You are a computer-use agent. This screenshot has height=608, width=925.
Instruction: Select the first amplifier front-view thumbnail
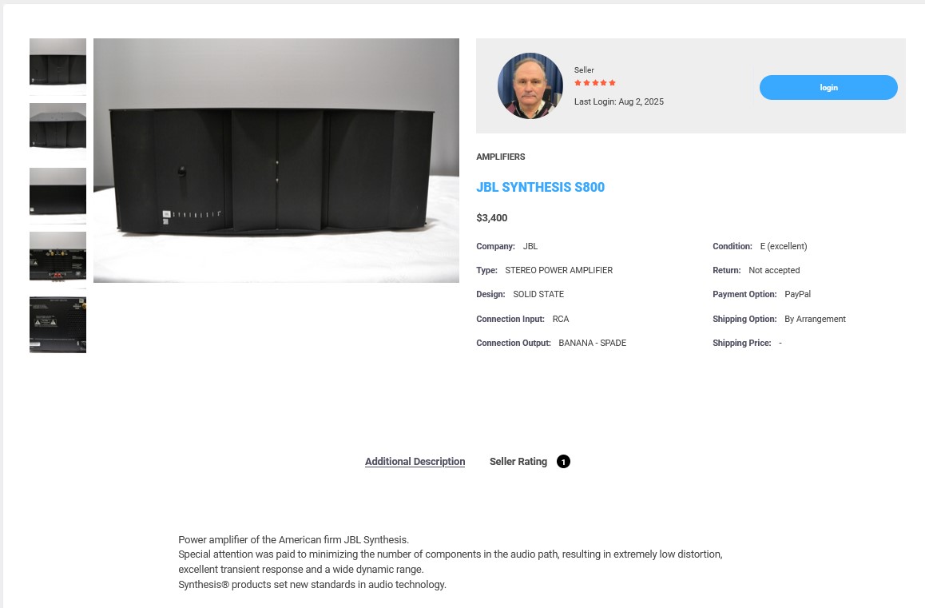click(x=58, y=66)
